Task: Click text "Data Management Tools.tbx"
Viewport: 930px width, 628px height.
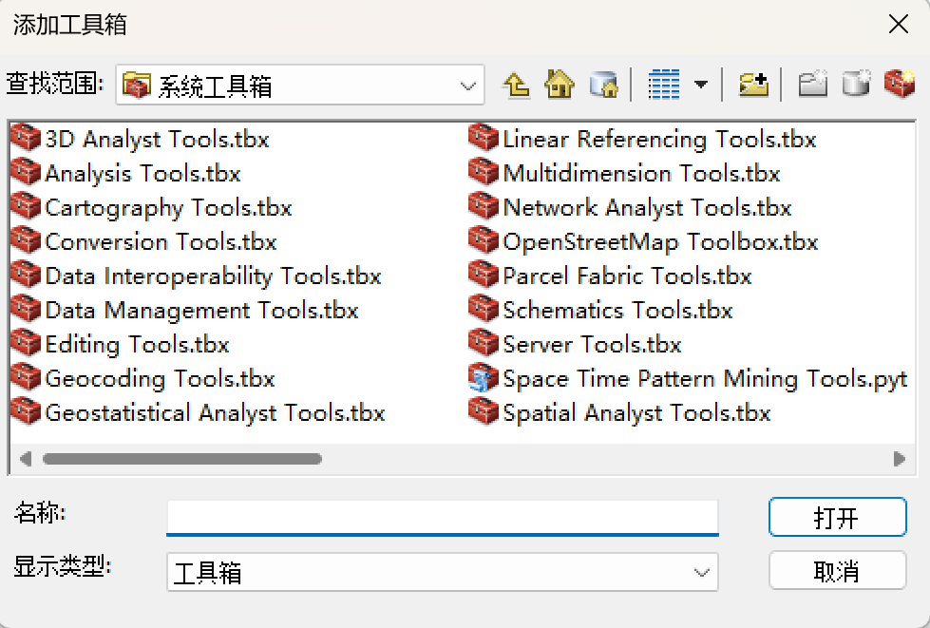Action: click(x=201, y=311)
